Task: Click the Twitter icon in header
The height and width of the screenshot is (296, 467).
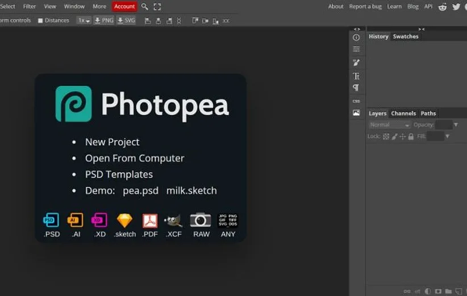Action: point(456,7)
